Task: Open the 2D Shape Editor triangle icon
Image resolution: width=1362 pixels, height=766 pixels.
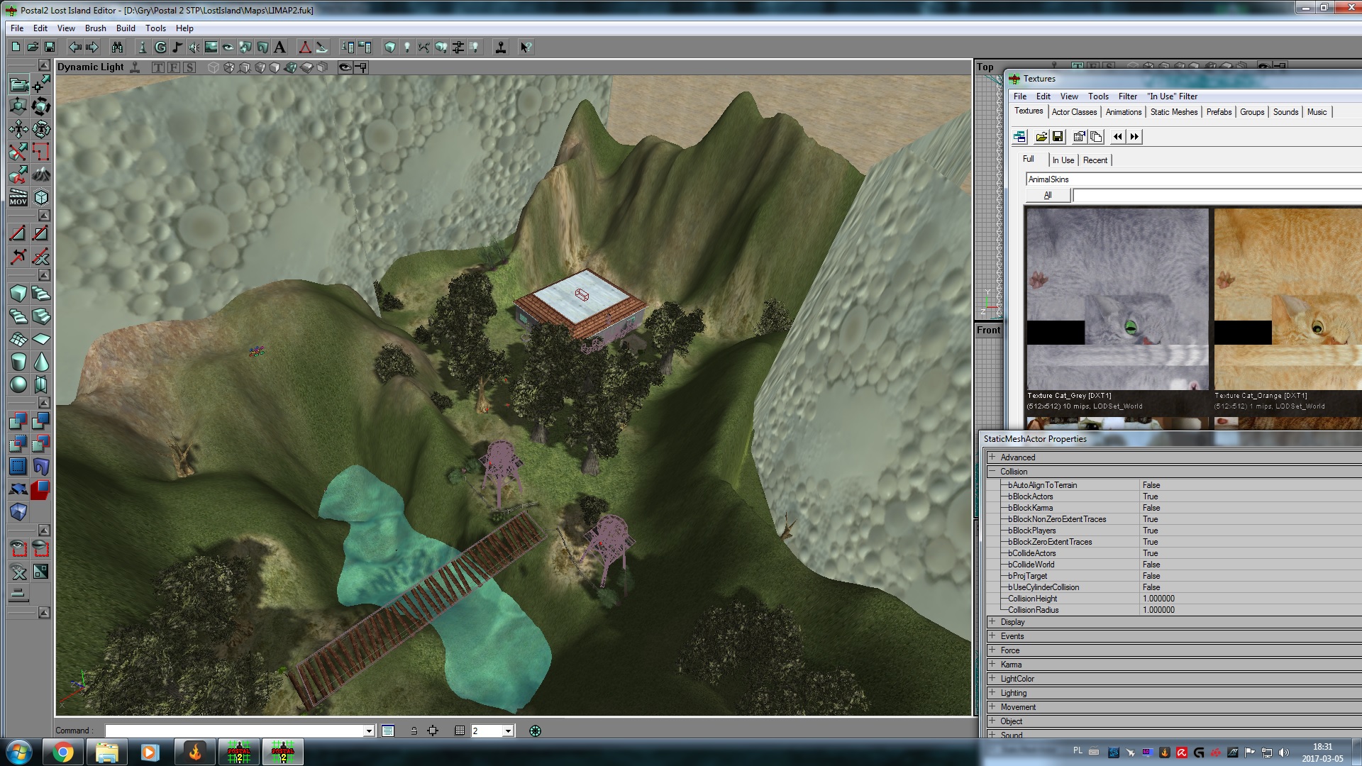Action: click(x=305, y=48)
